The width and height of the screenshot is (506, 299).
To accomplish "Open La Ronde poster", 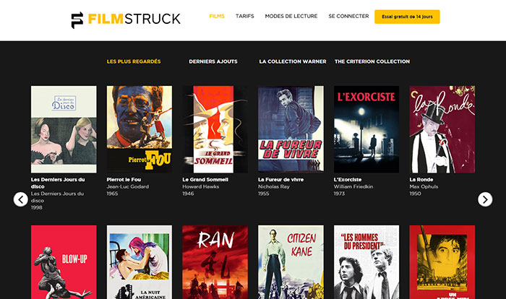I will click(x=442, y=129).
